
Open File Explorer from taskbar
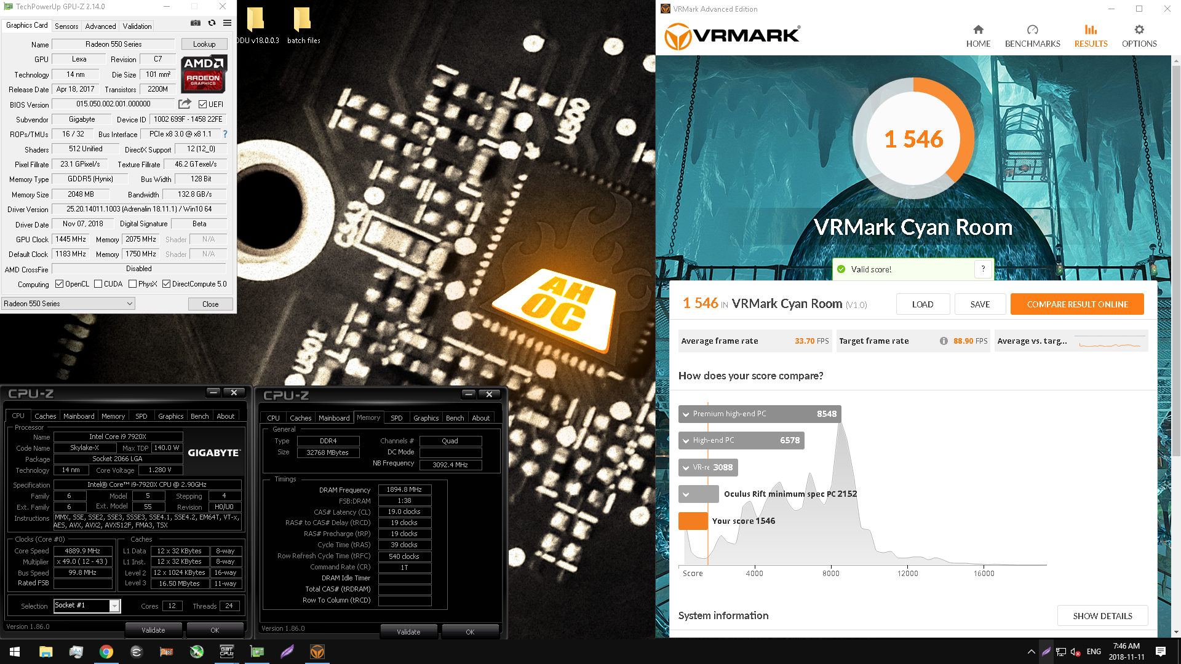(x=46, y=652)
